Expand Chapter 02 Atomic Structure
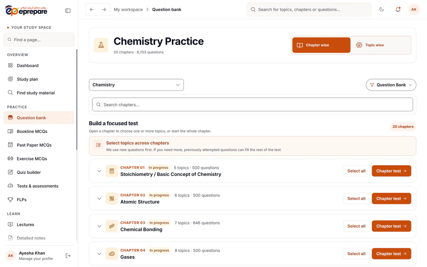The image size is (427, 267). pyautogui.click(x=99, y=199)
